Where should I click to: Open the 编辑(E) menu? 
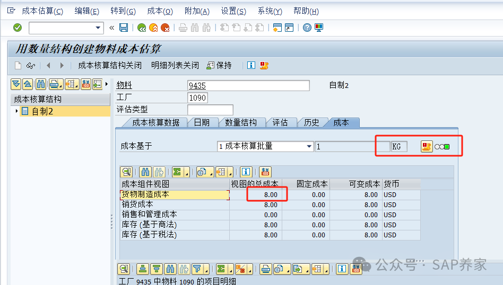(86, 11)
